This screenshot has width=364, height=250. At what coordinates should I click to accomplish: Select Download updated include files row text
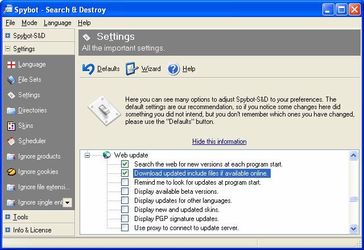(x=201, y=173)
